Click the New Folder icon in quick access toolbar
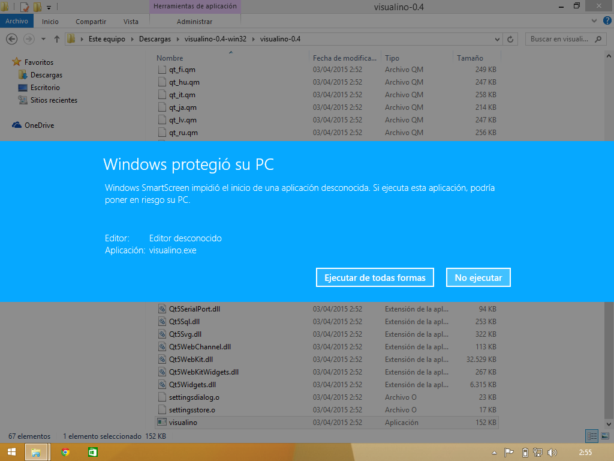614x461 pixels. pos(38,7)
